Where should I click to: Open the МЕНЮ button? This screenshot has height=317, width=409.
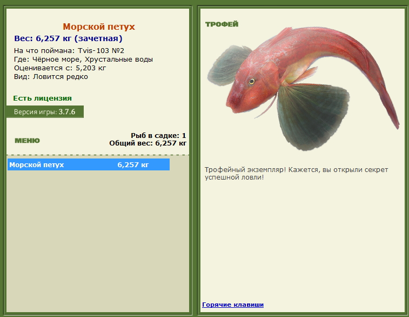point(28,141)
